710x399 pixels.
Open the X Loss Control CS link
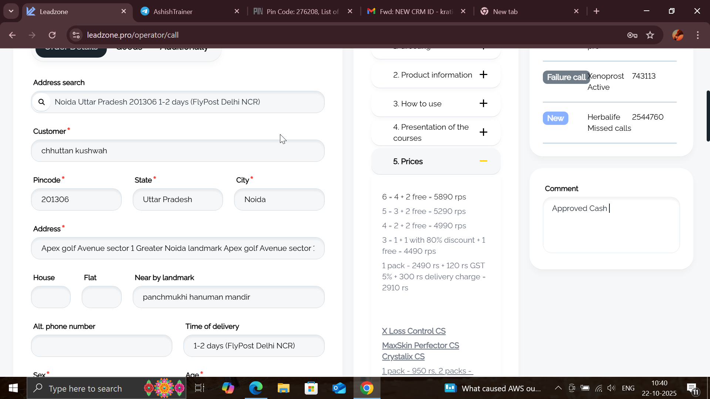(x=413, y=331)
